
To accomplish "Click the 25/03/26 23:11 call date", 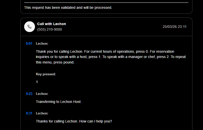I will pos(174,27).
